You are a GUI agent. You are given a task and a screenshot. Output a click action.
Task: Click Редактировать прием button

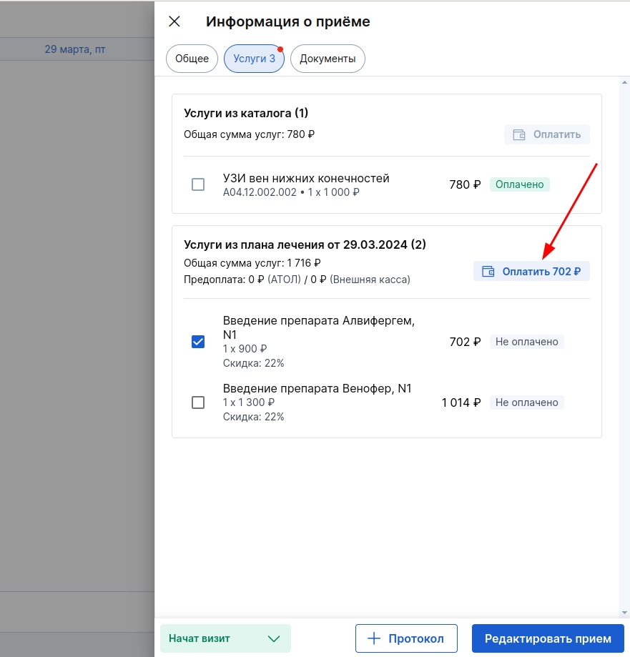coord(548,638)
